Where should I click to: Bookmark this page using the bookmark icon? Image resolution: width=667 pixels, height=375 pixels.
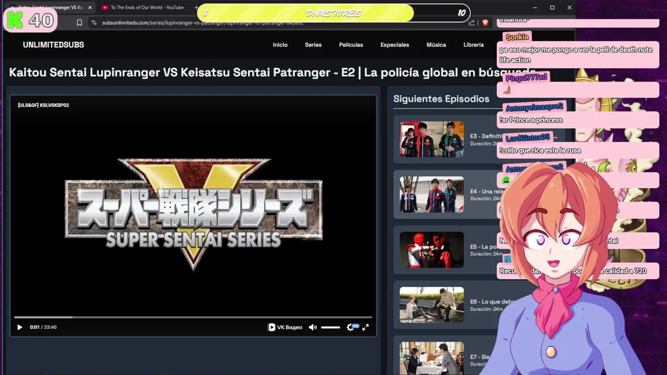point(79,22)
